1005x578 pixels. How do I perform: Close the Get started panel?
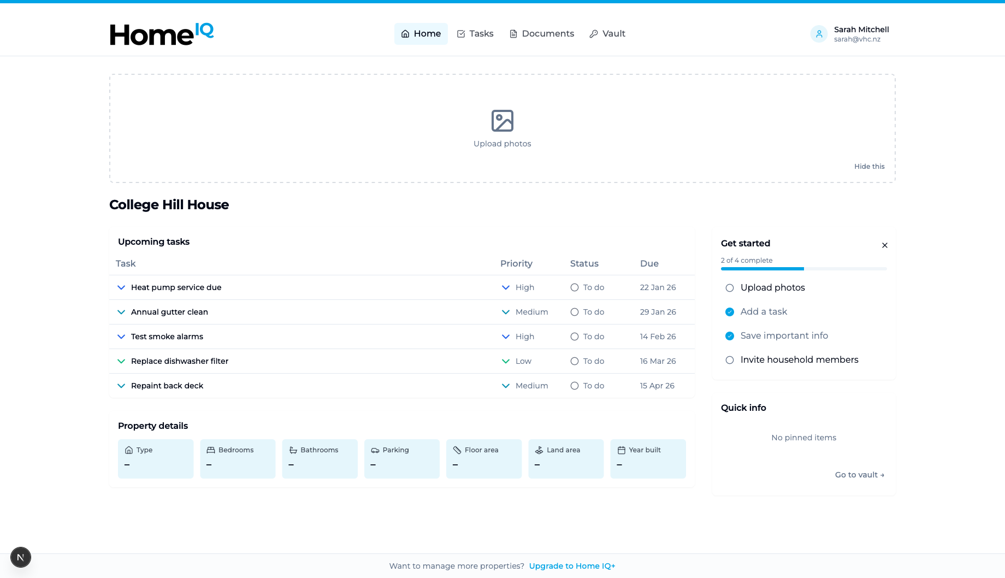(885, 245)
